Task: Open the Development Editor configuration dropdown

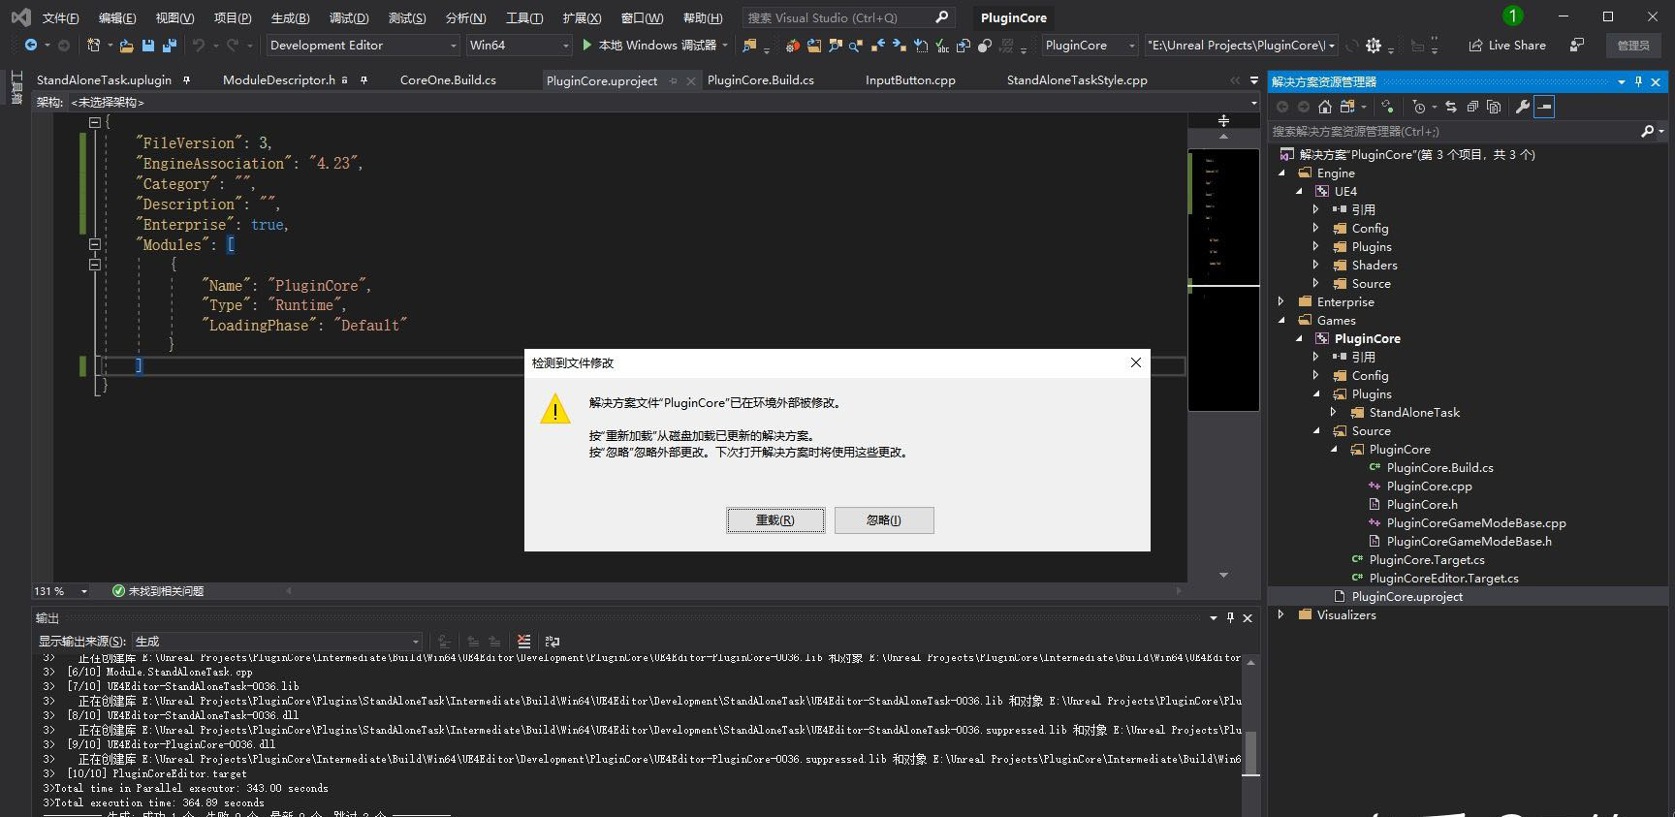Action: coord(363,46)
